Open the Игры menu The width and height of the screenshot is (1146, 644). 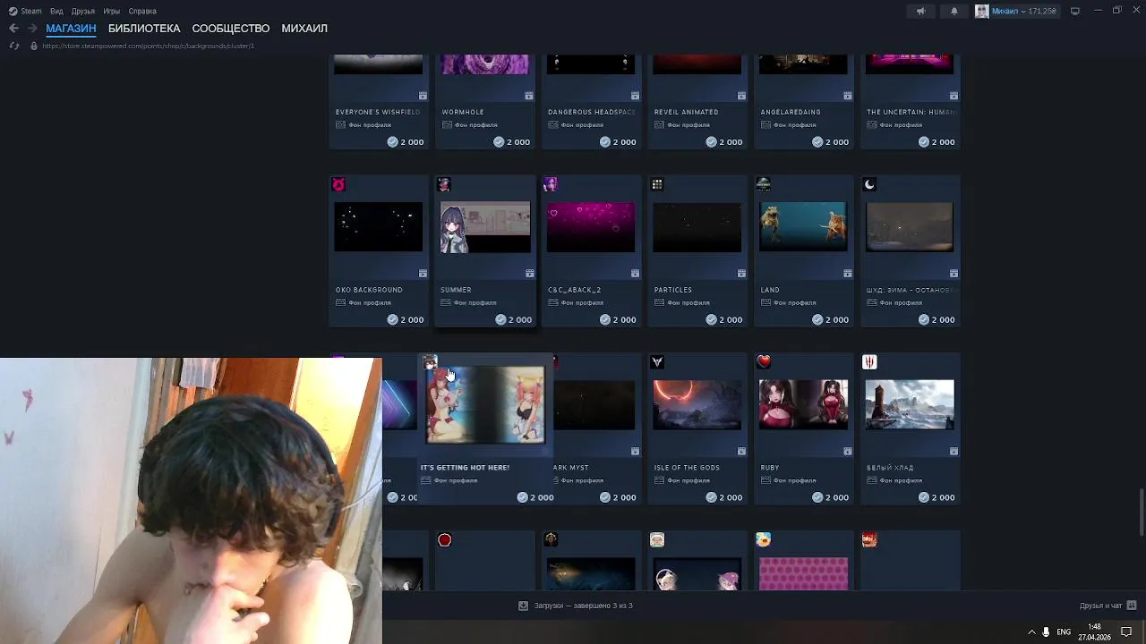pyautogui.click(x=112, y=11)
